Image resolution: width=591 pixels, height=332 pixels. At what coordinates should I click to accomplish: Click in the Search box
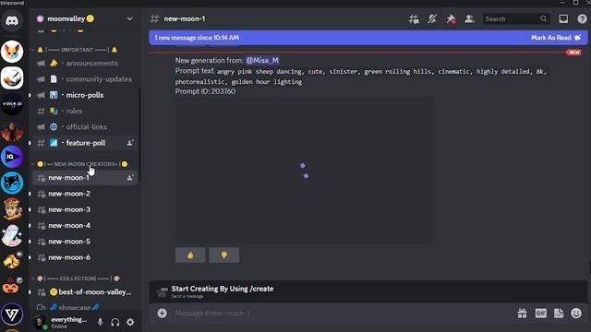515,18
